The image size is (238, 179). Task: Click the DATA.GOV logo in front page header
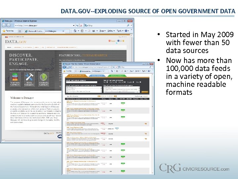point(16,42)
